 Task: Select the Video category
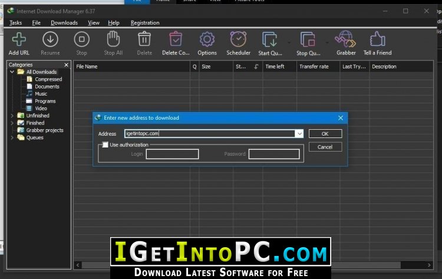coord(41,109)
